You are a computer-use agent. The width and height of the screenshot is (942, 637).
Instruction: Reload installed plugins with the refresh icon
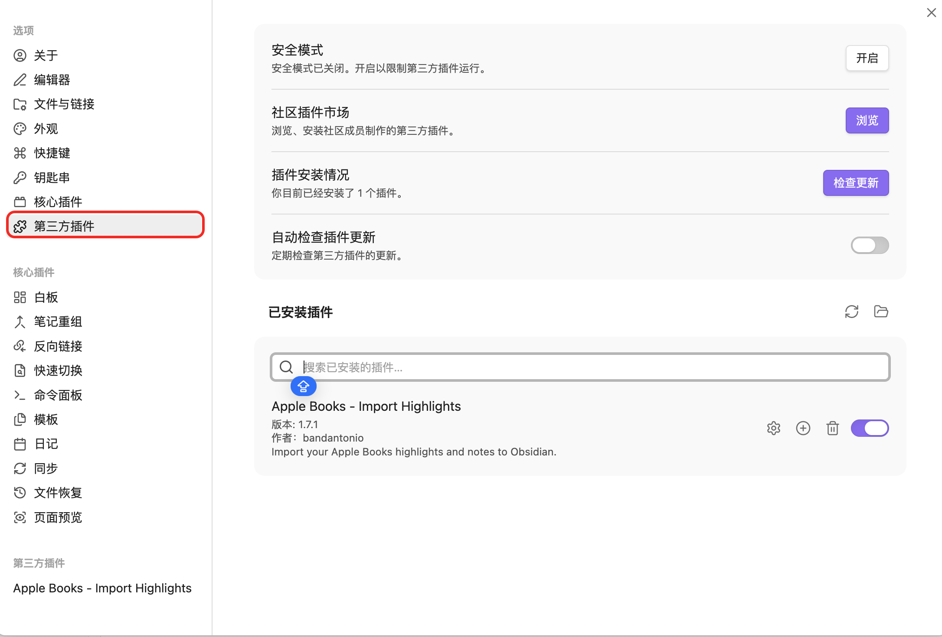(x=852, y=312)
